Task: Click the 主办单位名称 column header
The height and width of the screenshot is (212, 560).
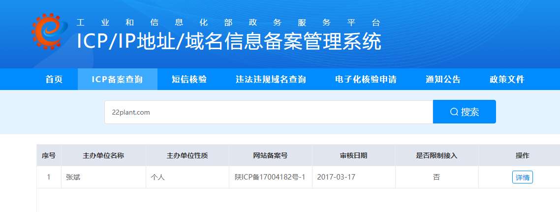Action: [103, 155]
